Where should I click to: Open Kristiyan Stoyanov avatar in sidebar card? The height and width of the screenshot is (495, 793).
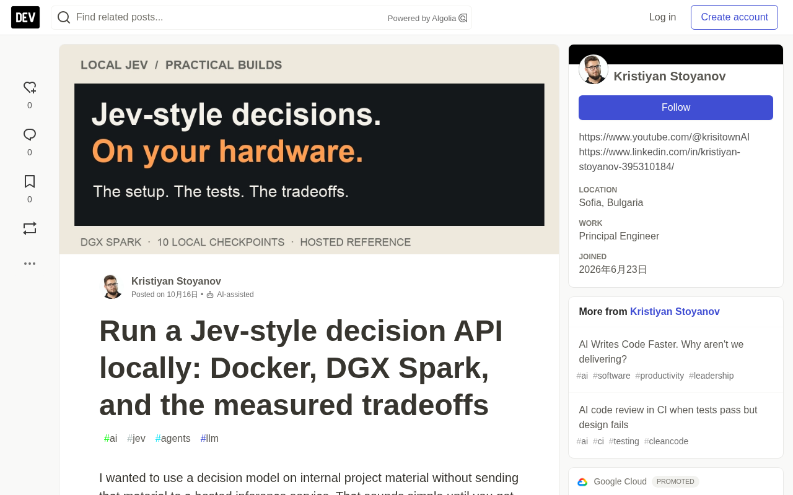pos(594,69)
